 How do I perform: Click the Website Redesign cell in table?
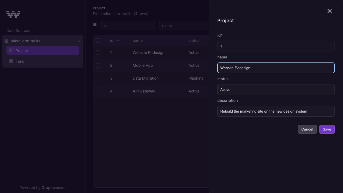coord(148,53)
